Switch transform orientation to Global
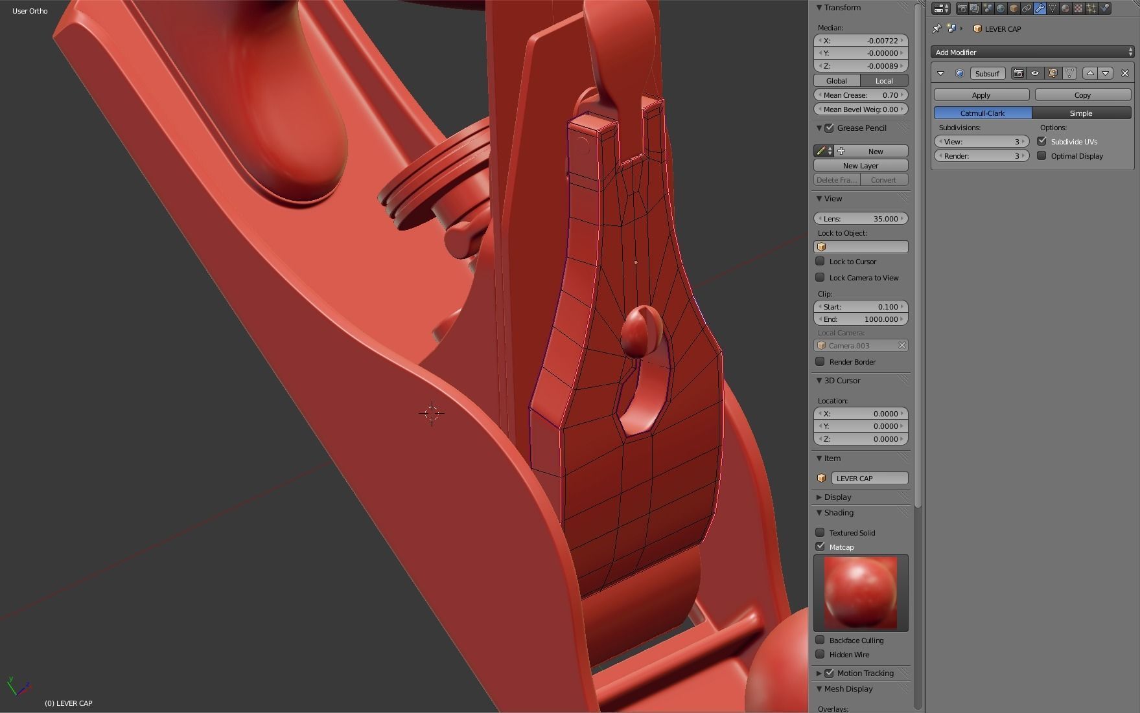Viewport: 1140px width, 713px height. pyautogui.click(x=837, y=81)
